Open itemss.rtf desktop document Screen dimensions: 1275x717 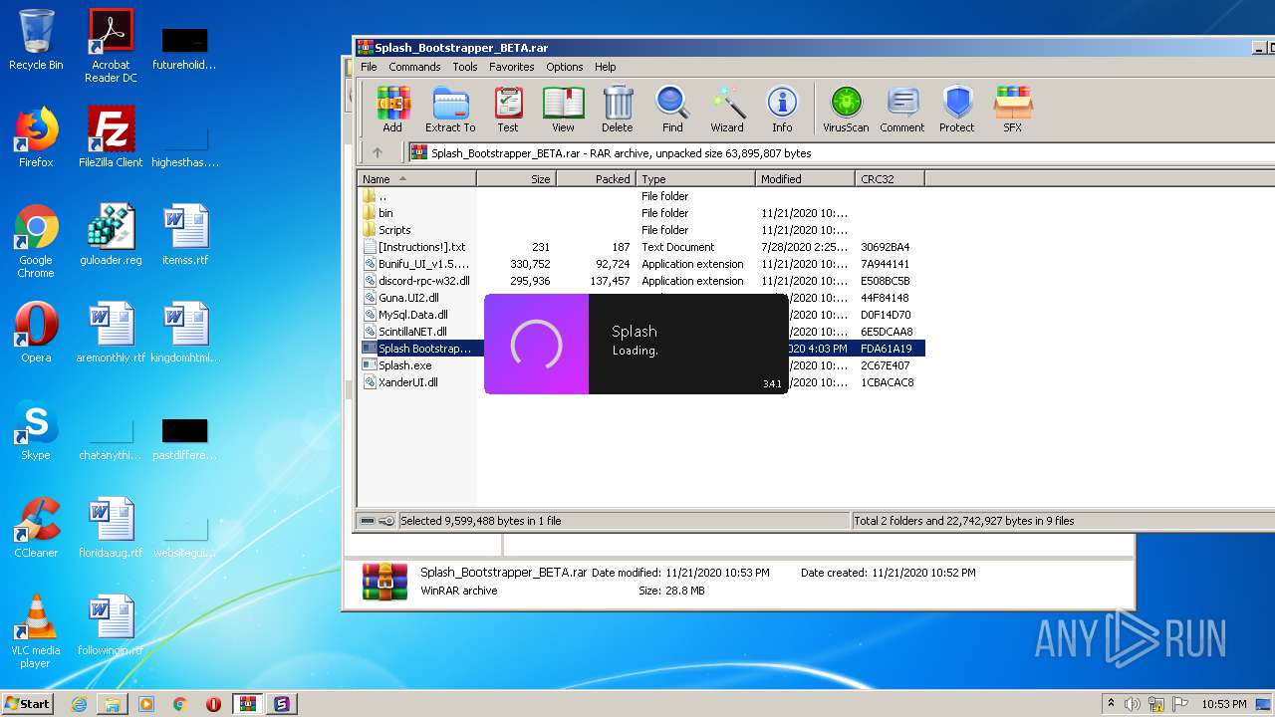(185, 235)
